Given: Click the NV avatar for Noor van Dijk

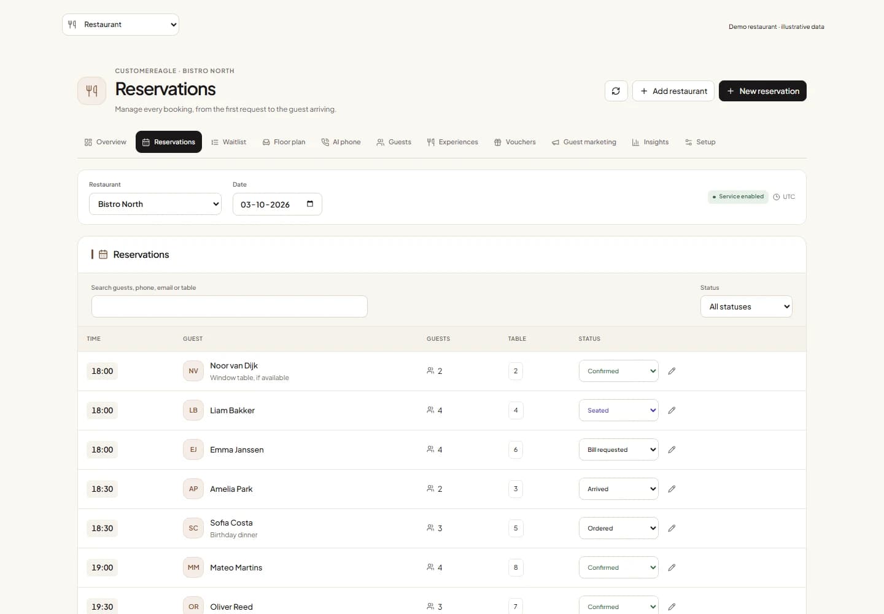Looking at the screenshot, I should coord(193,371).
